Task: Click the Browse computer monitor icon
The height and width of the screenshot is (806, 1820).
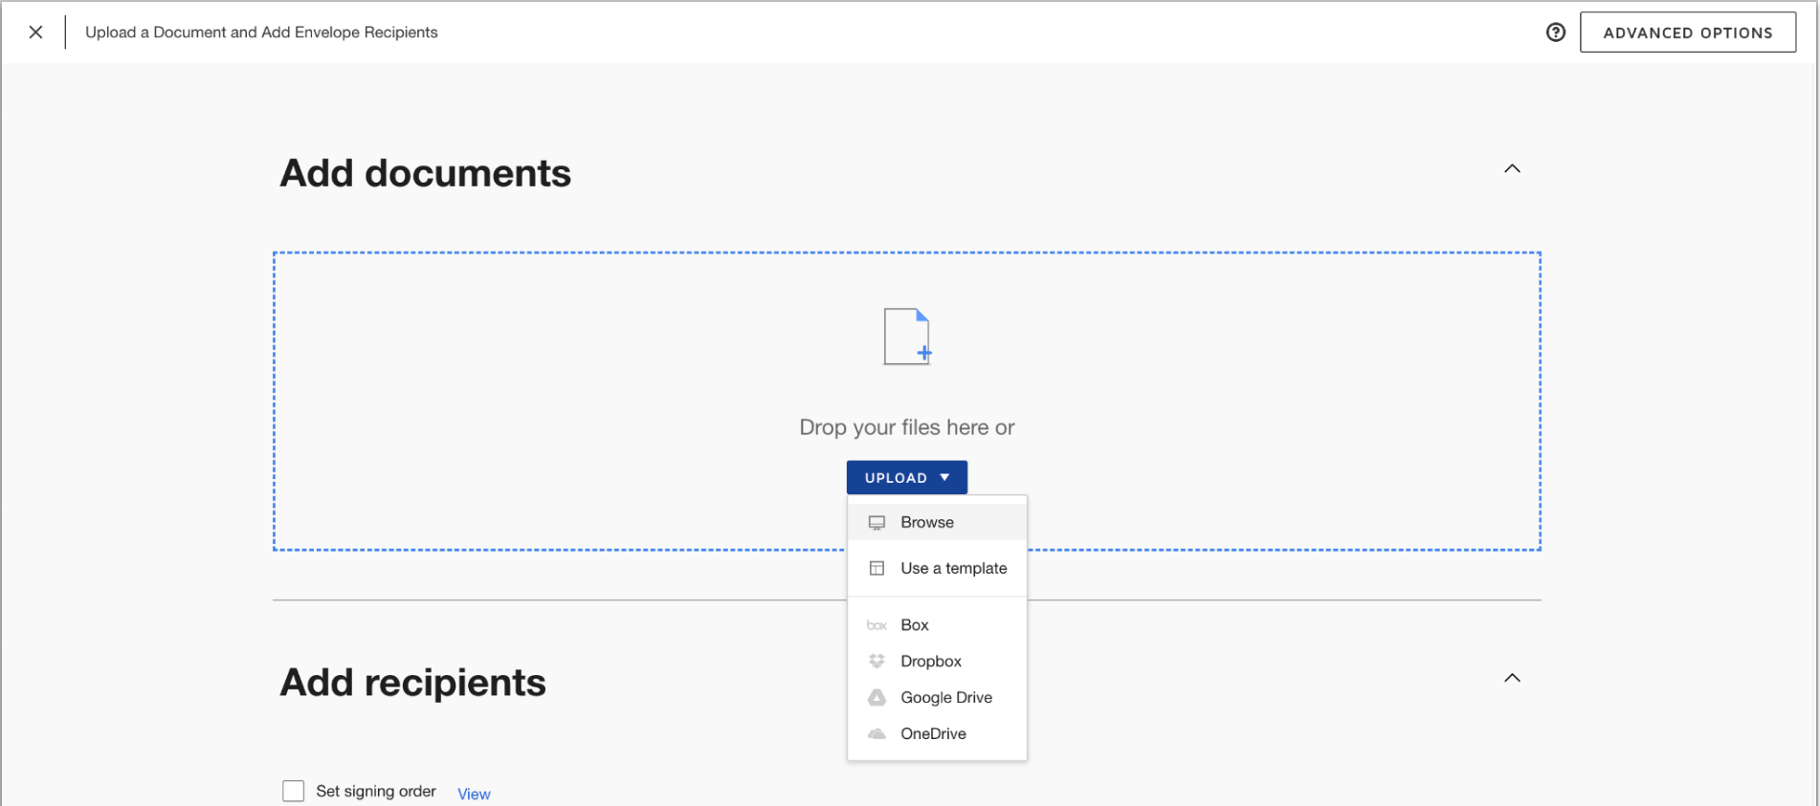Action: (877, 523)
